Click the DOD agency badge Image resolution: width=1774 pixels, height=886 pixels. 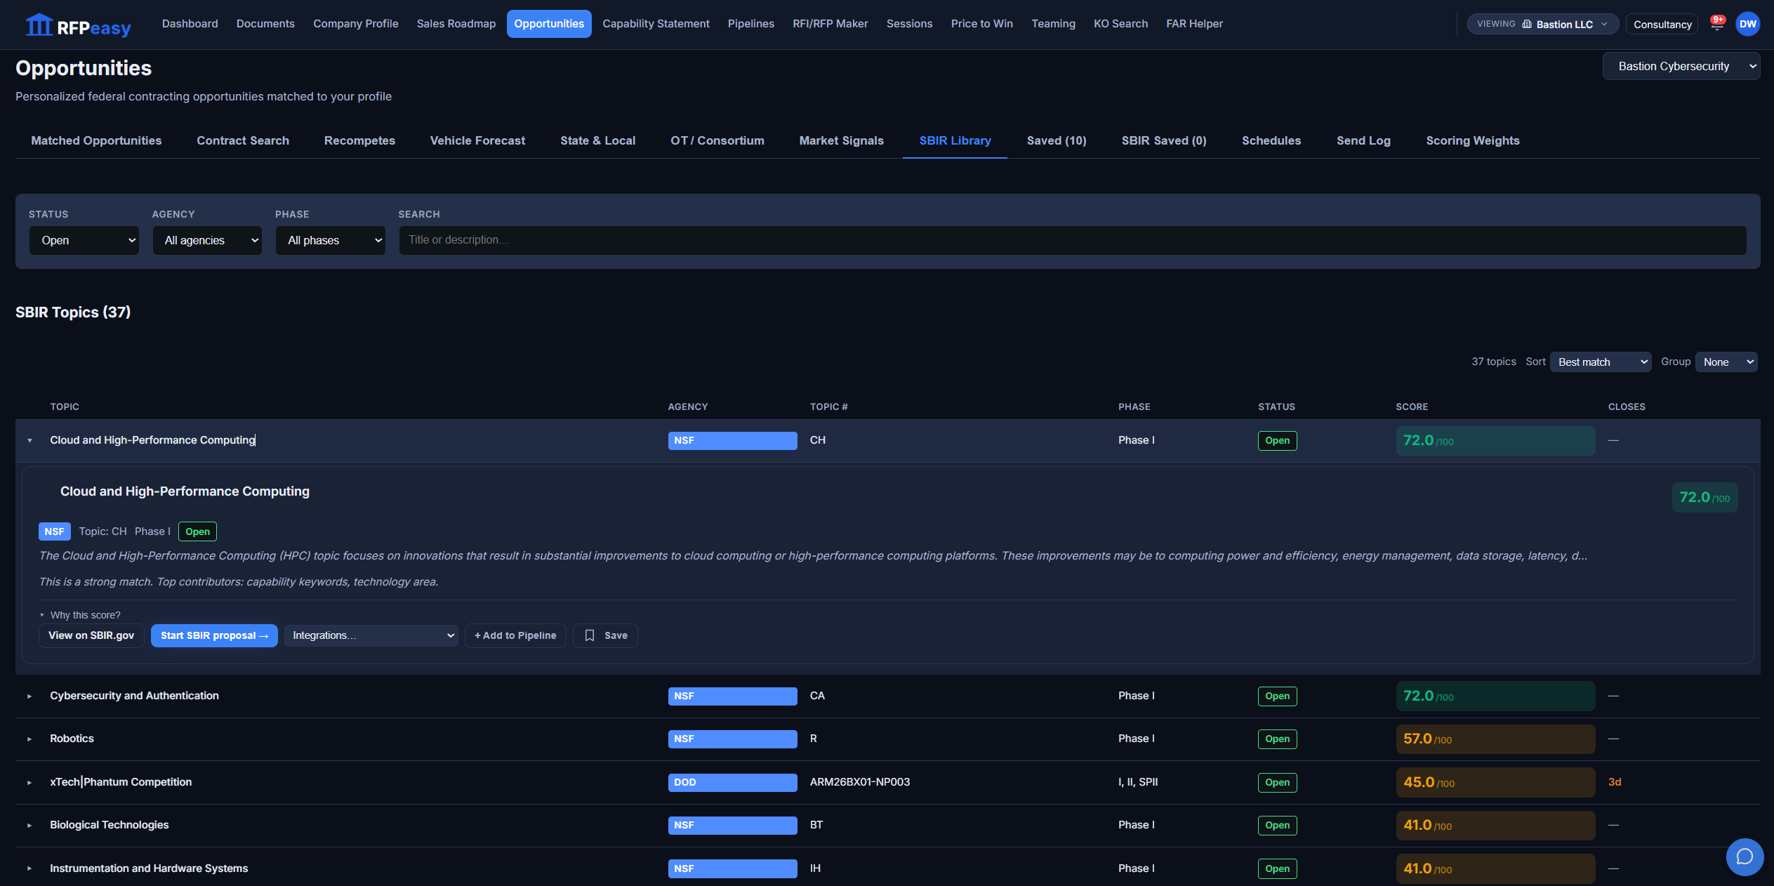(732, 782)
